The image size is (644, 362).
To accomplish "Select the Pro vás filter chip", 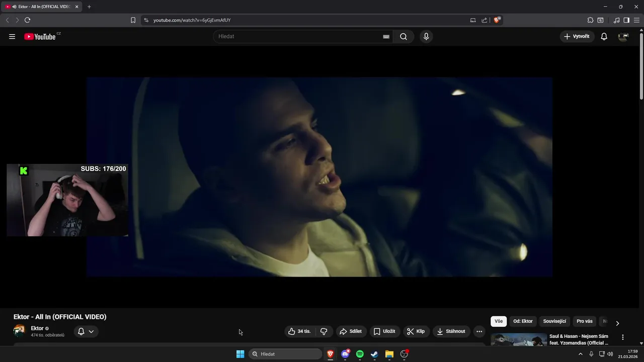I will pyautogui.click(x=585, y=321).
